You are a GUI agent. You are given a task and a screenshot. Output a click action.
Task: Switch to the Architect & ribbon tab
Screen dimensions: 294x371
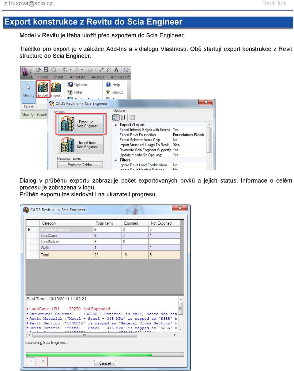pos(120,77)
